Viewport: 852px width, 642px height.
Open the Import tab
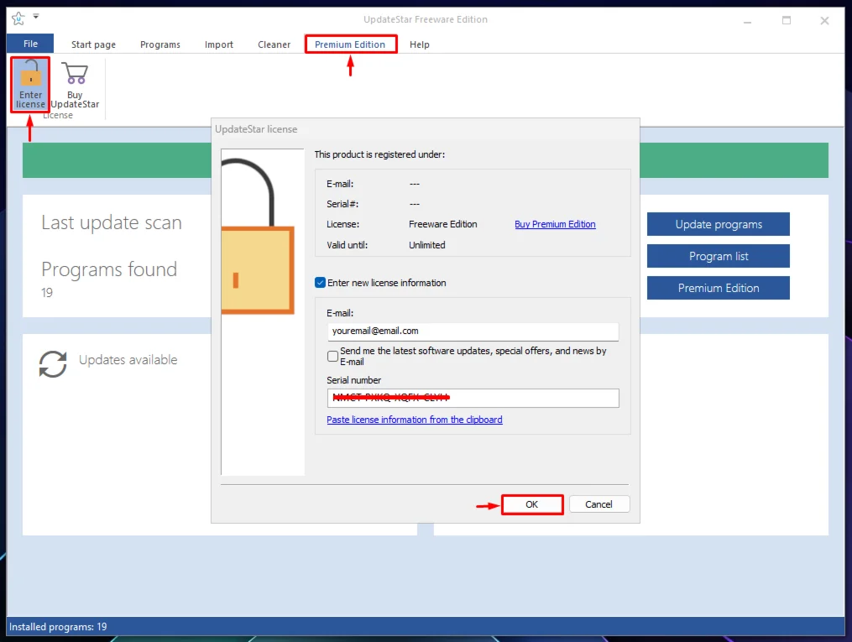coord(219,44)
